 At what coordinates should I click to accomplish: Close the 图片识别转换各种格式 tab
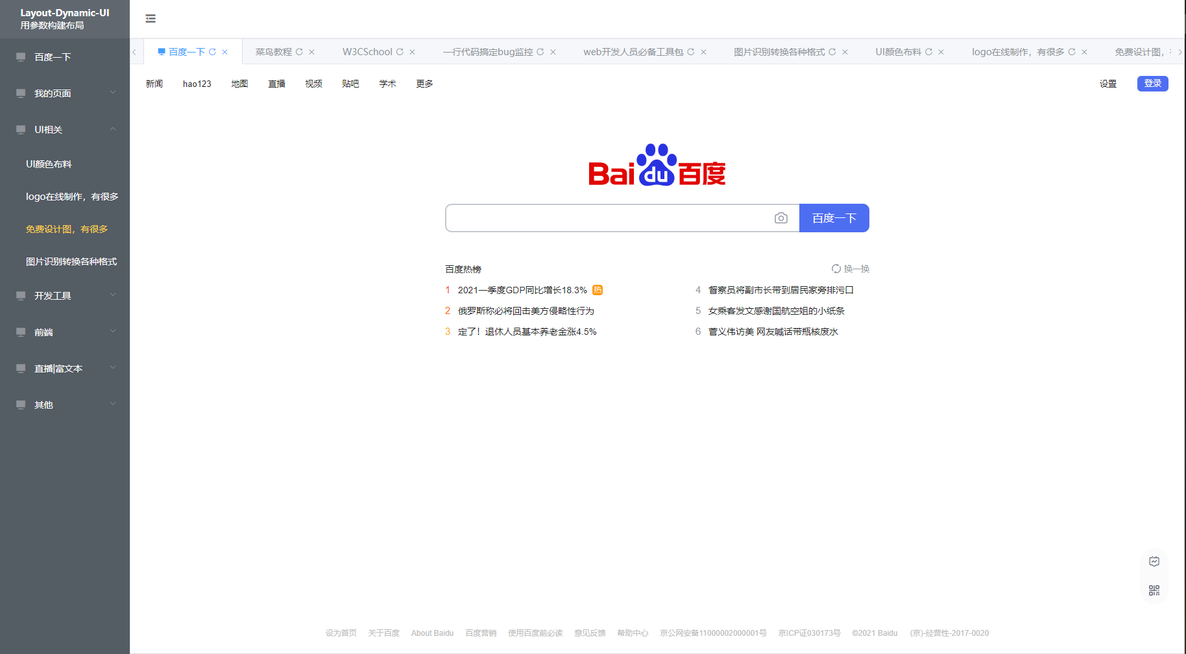845,52
